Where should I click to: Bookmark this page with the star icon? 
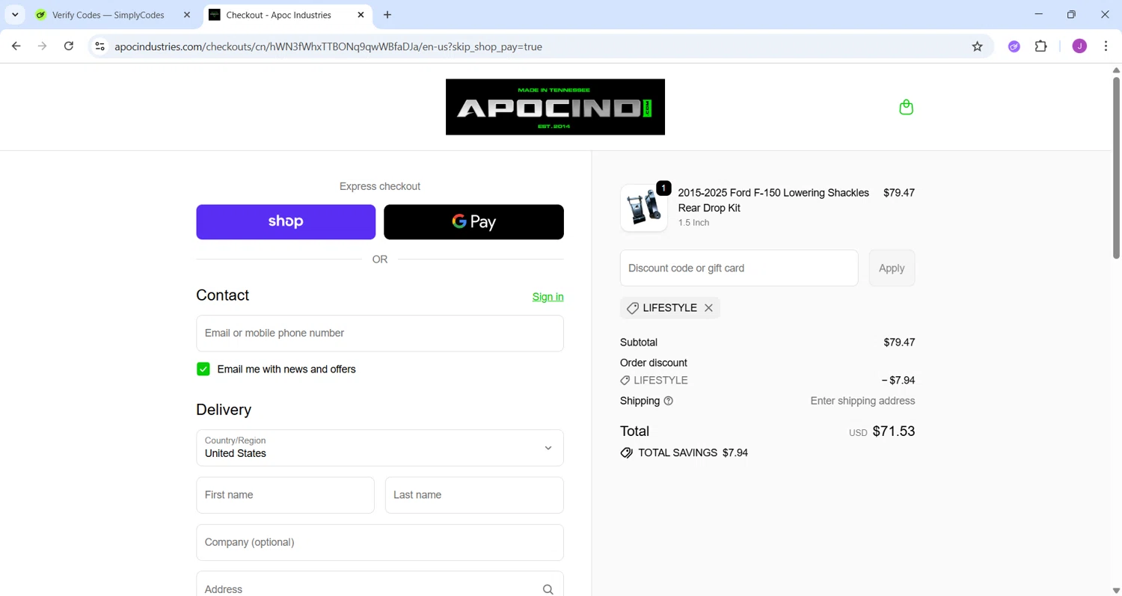click(977, 46)
